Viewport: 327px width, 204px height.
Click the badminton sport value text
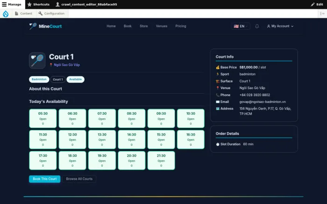(247, 74)
